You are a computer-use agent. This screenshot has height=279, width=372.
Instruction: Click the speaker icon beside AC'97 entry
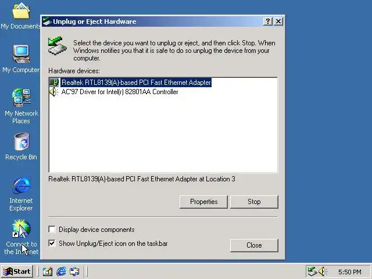click(x=54, y=92)
